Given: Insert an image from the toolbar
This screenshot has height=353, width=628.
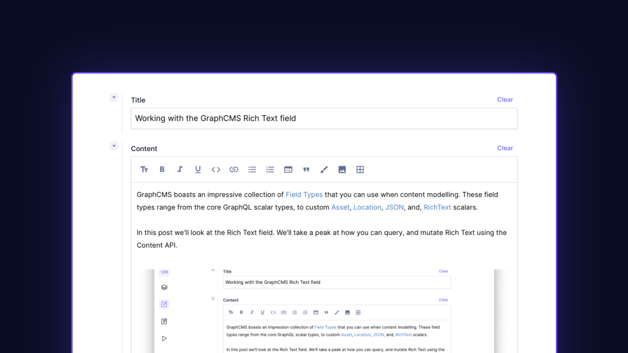Looking at the screenshot, I should pos(342,169).
